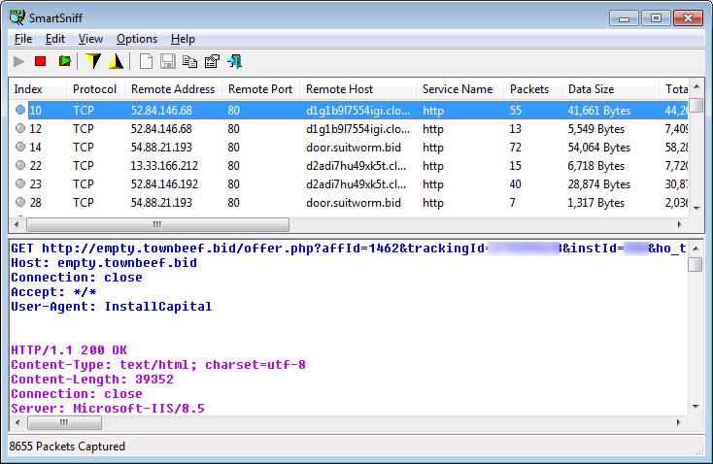Select the row with address 54.88.21.193 and 72 packets

point(348,148)
